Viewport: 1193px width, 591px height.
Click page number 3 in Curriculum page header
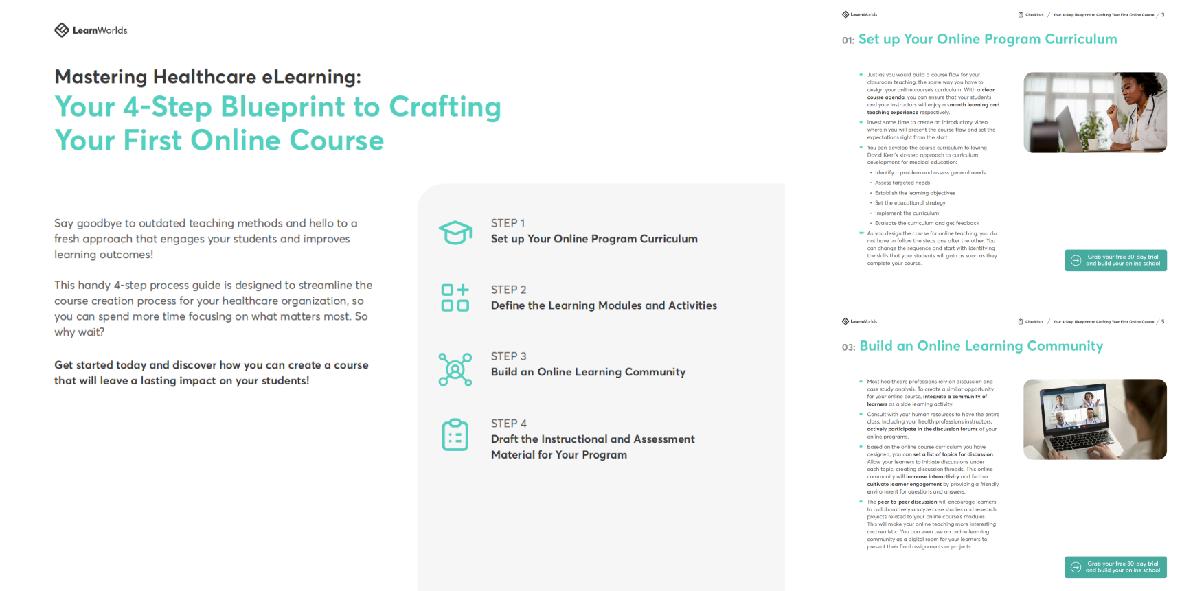(1163, 14)
